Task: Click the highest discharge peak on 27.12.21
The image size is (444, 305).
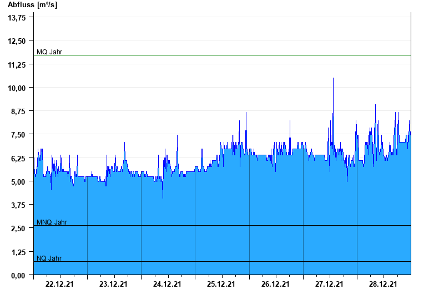Action: (333, 78)
